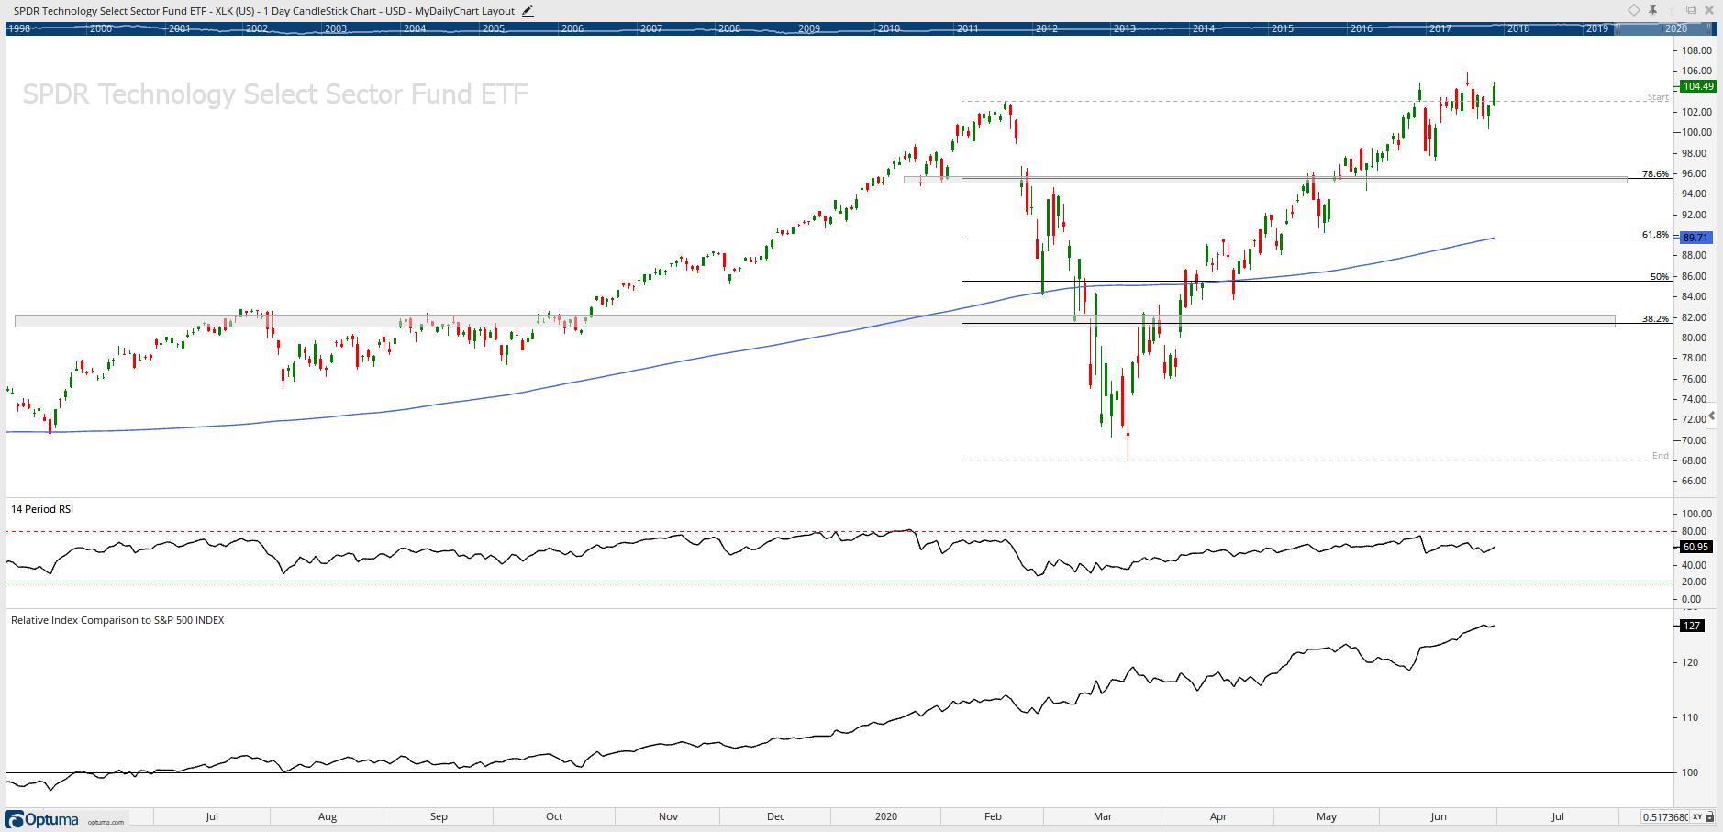Click the 127 relative index value tag
Viewport: 1723px width, 832px height.
1692,626
